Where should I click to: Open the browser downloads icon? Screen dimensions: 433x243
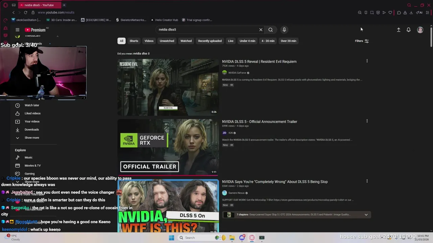pos(411,12)
